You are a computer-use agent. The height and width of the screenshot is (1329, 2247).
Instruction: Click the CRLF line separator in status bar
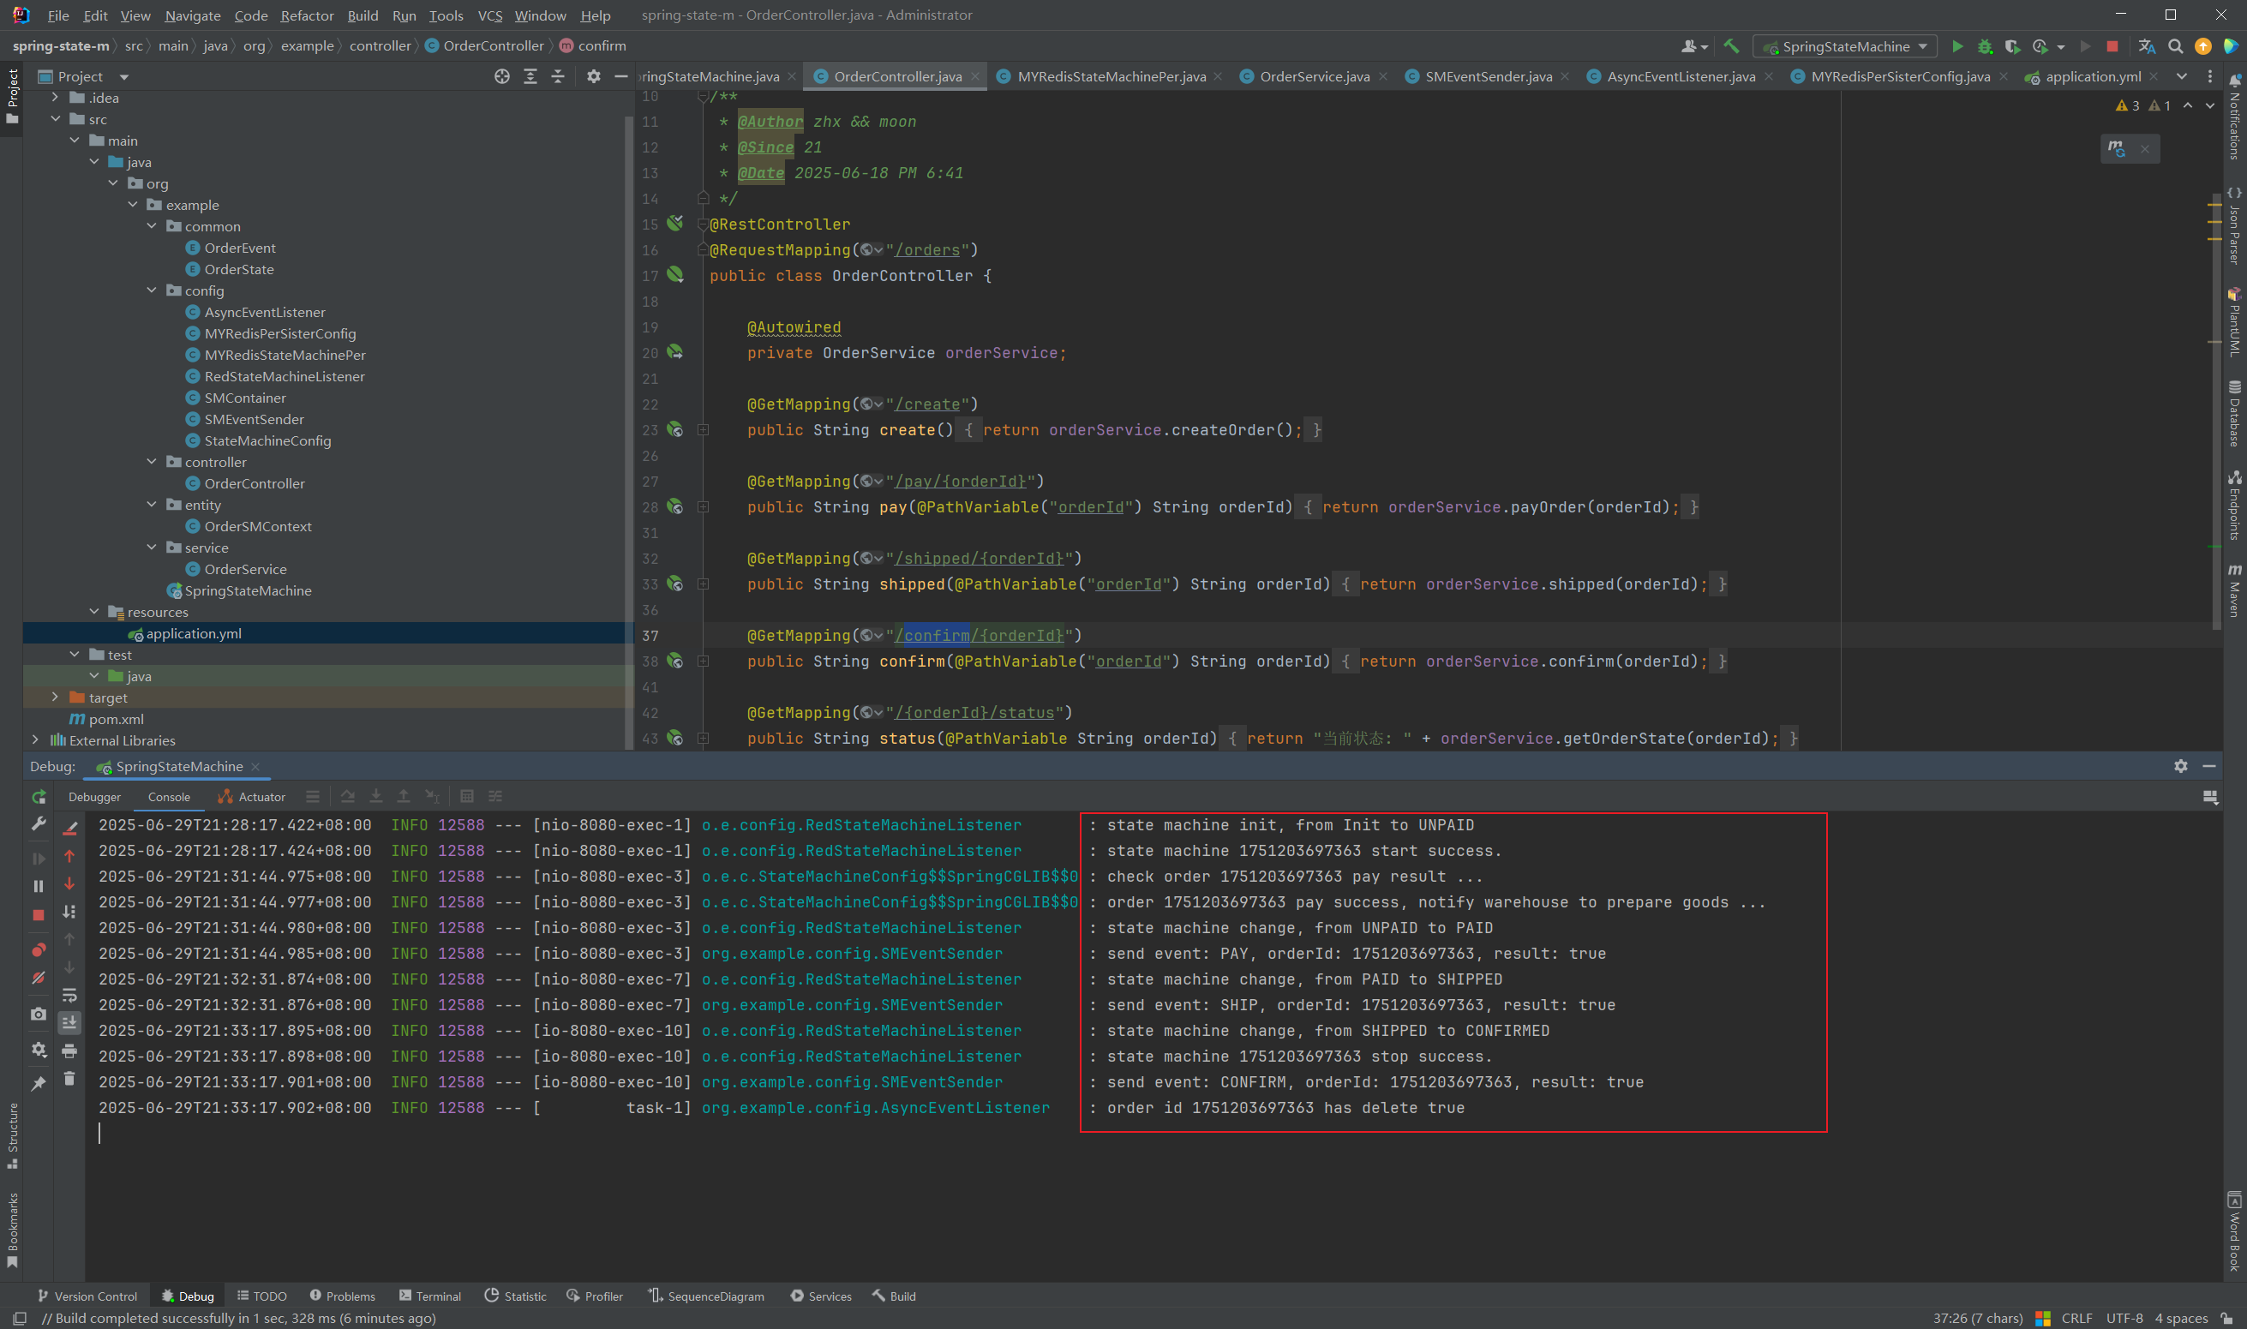pyautogui.click(x=2076, y=1320)
